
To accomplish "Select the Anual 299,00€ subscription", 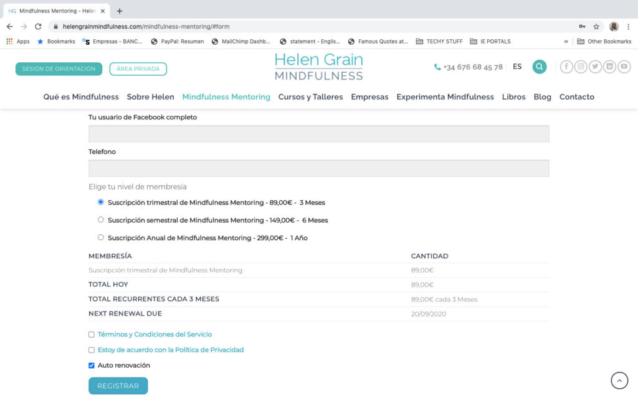I will [100, 237].
